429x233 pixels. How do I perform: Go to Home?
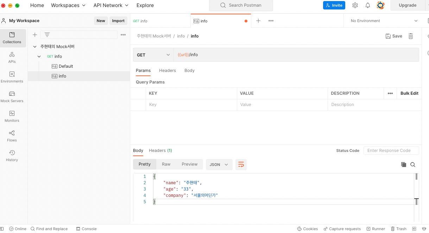[37, 5]
